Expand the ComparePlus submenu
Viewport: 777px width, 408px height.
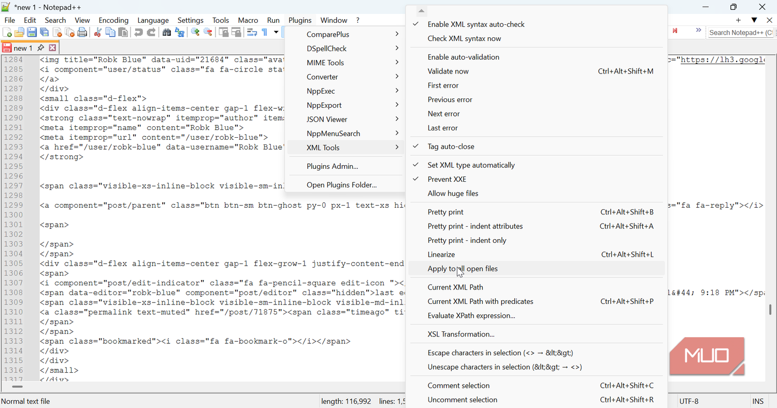pos(345,34)
